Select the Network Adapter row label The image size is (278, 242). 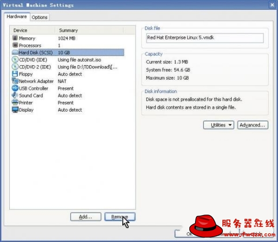click(x=36, y=81)
